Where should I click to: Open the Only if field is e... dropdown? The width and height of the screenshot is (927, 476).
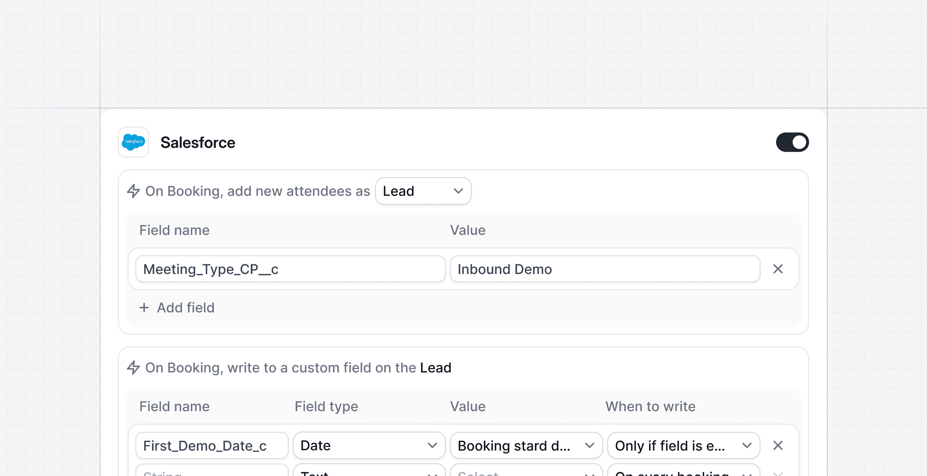tap(684, 446)
